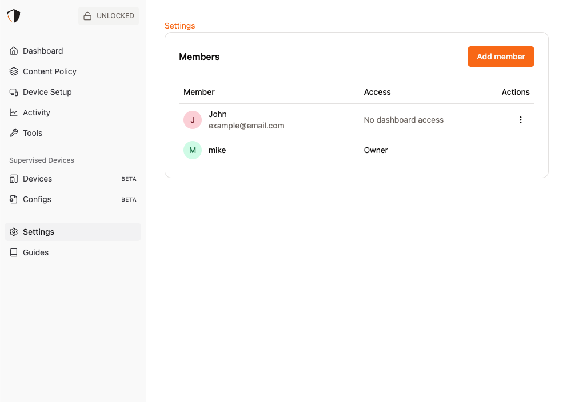Click the Guides book icon

click(x=14, y=252)
